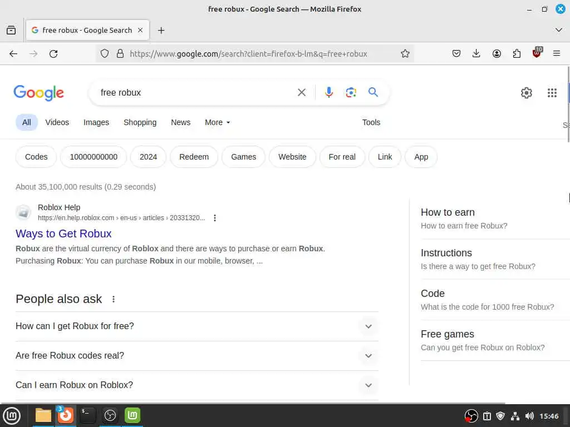List all tabs dropdown arrow
This screenshot has height=427, width=570.
559,30
